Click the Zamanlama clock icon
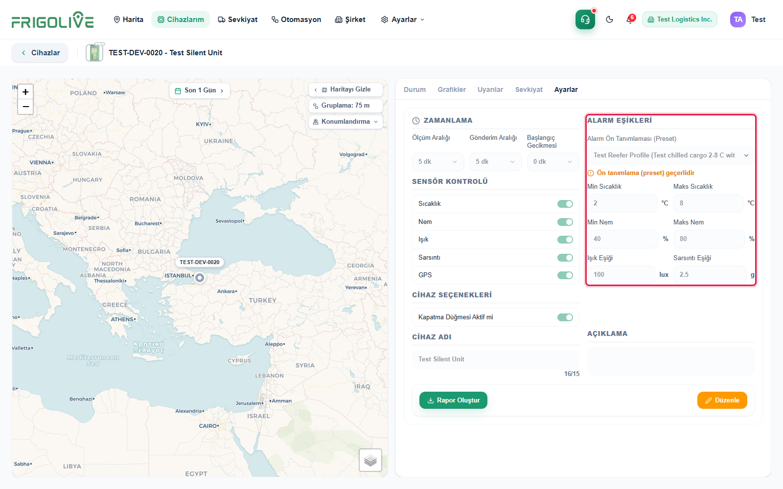 [416, 121]
